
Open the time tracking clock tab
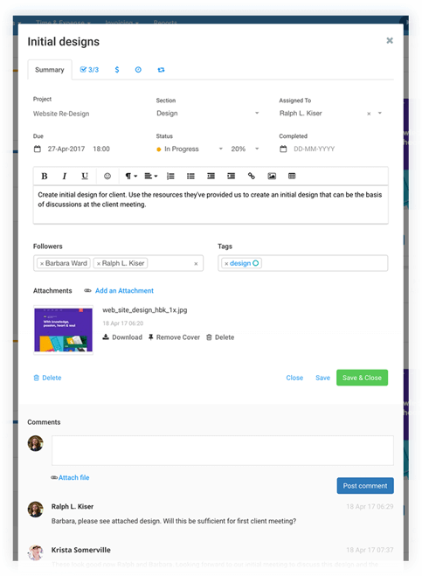138,70
